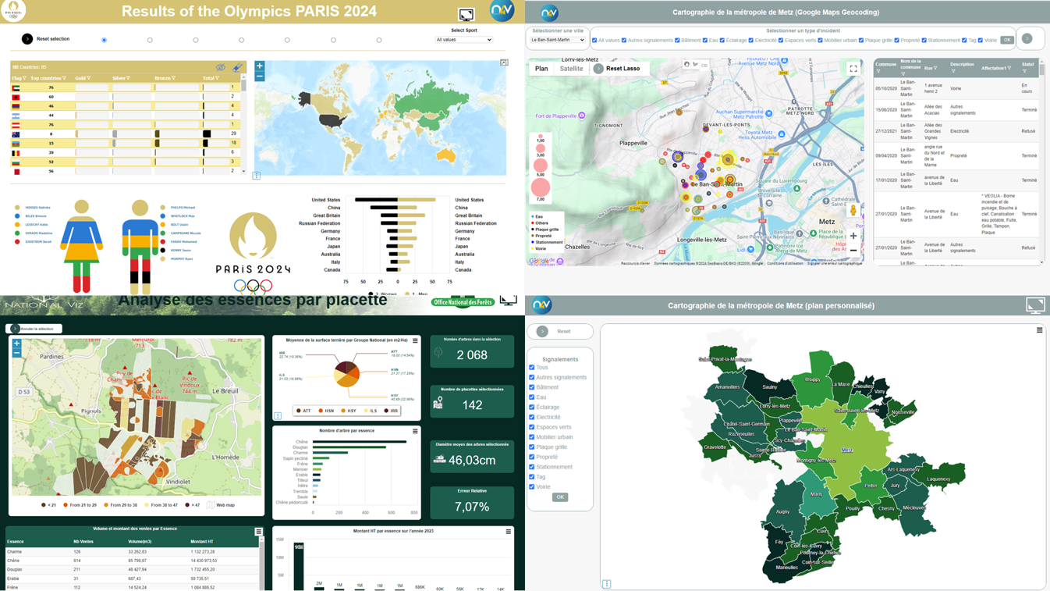Toggle Espaces verts checkbox in top incident filter
Screen dimensions: 1050x591
pos(781,40)
